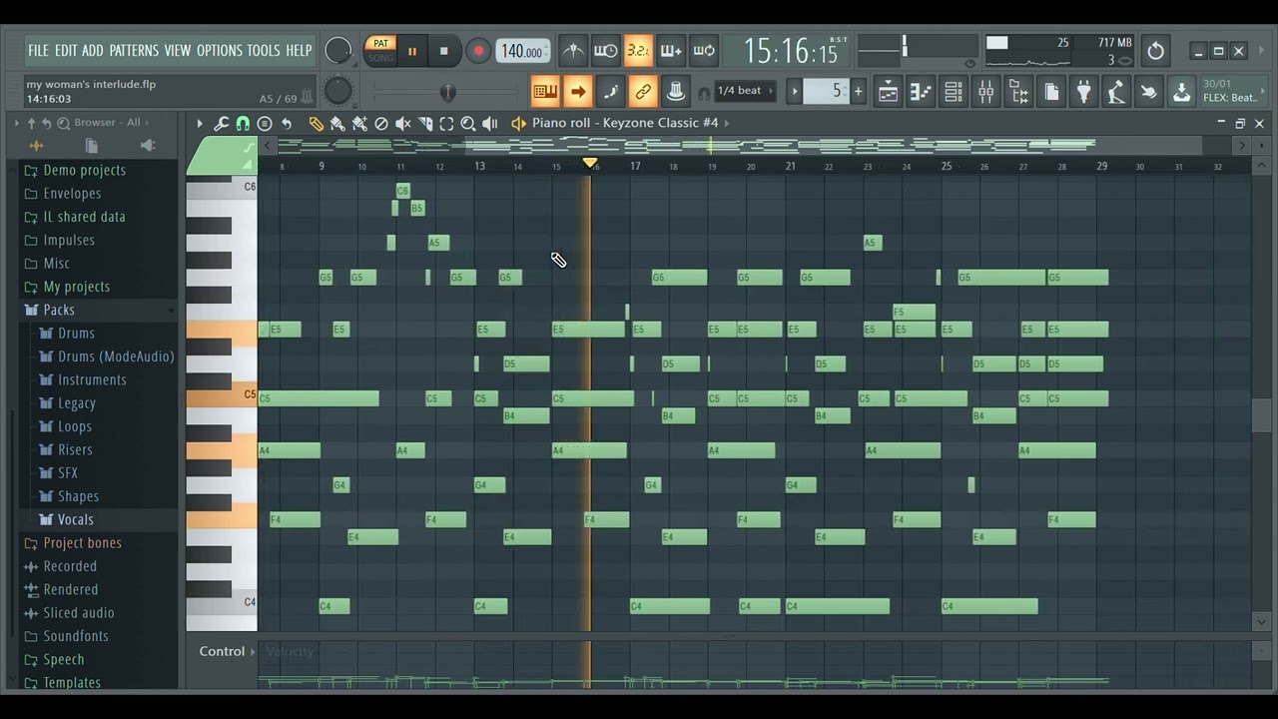Collapse the Packs folder

tap(59, 310)
